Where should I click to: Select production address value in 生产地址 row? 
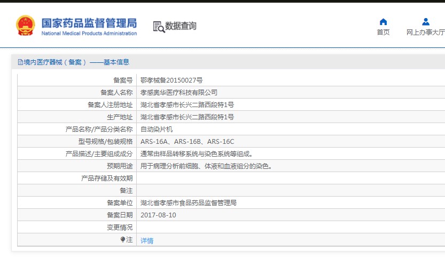[x=187, y=117]
